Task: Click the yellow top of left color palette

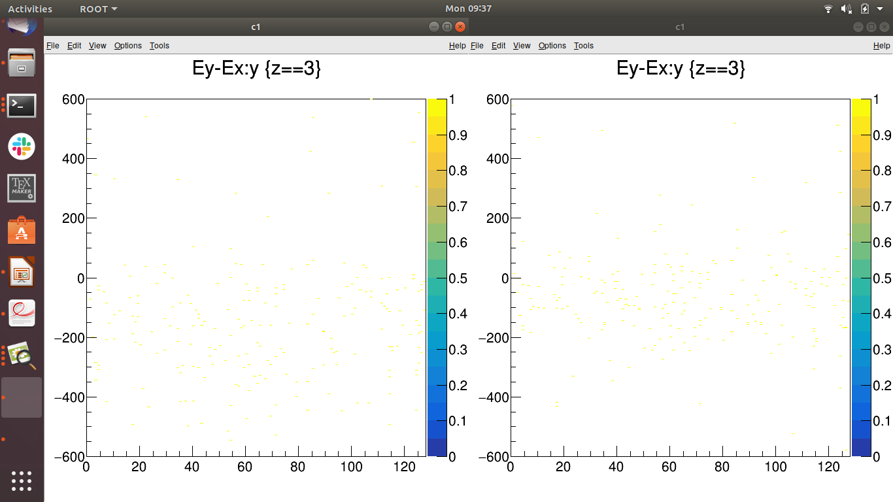Action: tap(436, 107)
